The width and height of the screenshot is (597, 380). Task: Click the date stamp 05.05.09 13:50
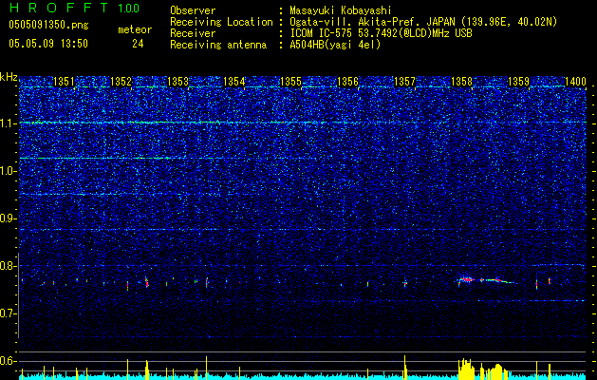(48, 44)
